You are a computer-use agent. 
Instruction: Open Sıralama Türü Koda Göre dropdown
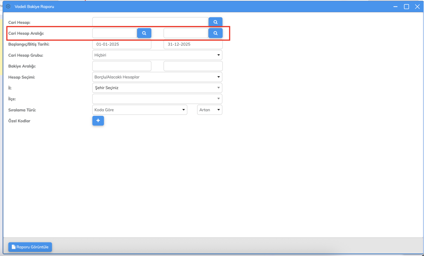coord(139,110)
